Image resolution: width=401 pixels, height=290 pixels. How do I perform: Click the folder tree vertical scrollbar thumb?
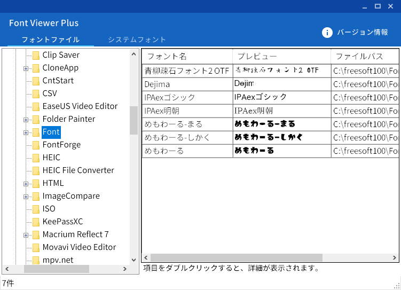click(134, 120)
